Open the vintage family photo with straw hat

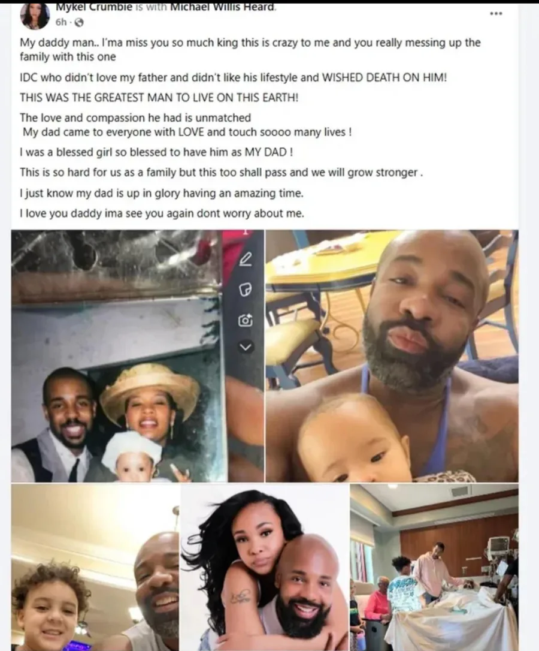click(137, 356)
